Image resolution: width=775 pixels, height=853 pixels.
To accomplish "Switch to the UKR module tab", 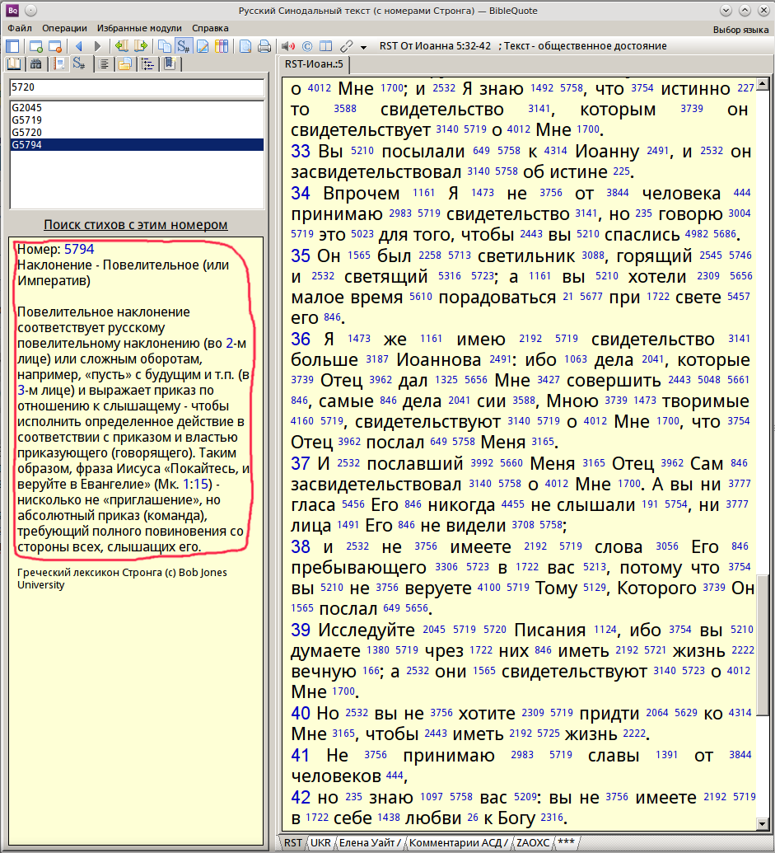I will (319, 842).
